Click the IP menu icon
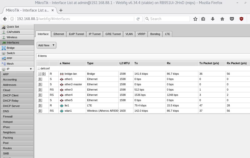 point(4,69)
